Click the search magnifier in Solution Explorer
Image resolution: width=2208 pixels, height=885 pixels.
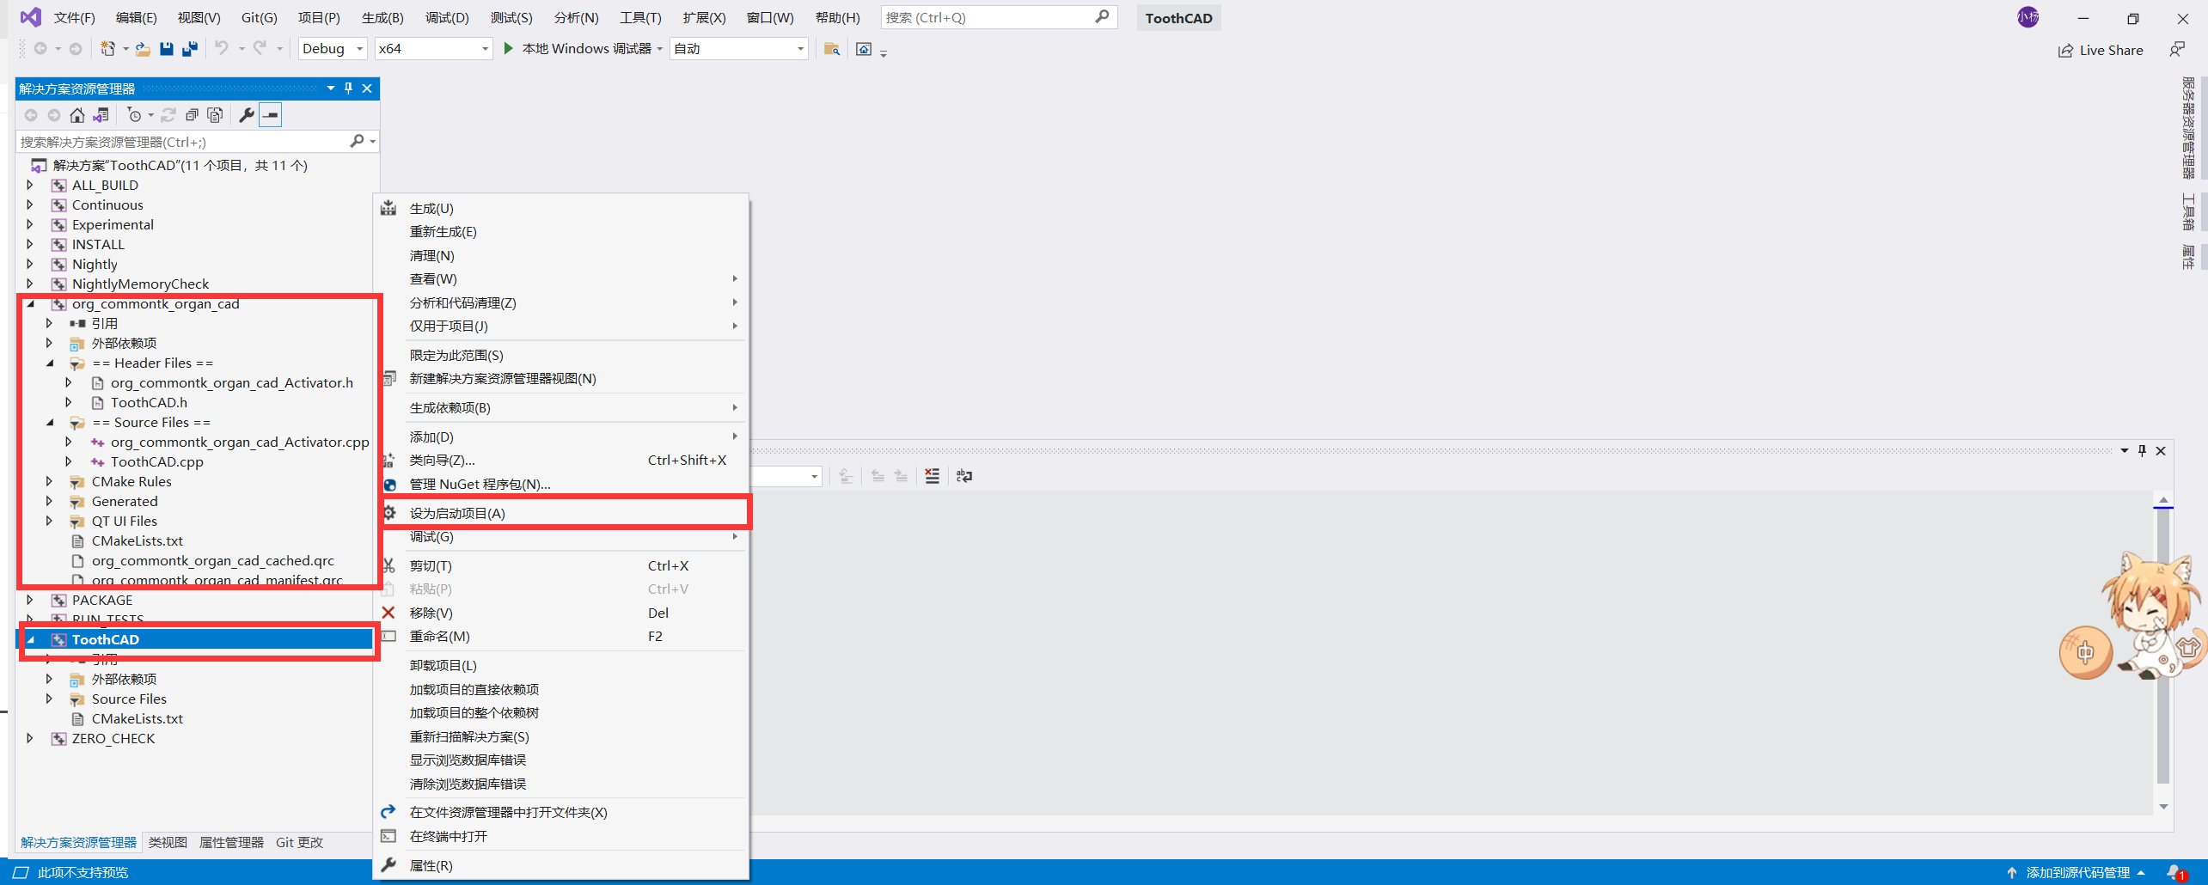pyautogui.click(x=358, y=141)
